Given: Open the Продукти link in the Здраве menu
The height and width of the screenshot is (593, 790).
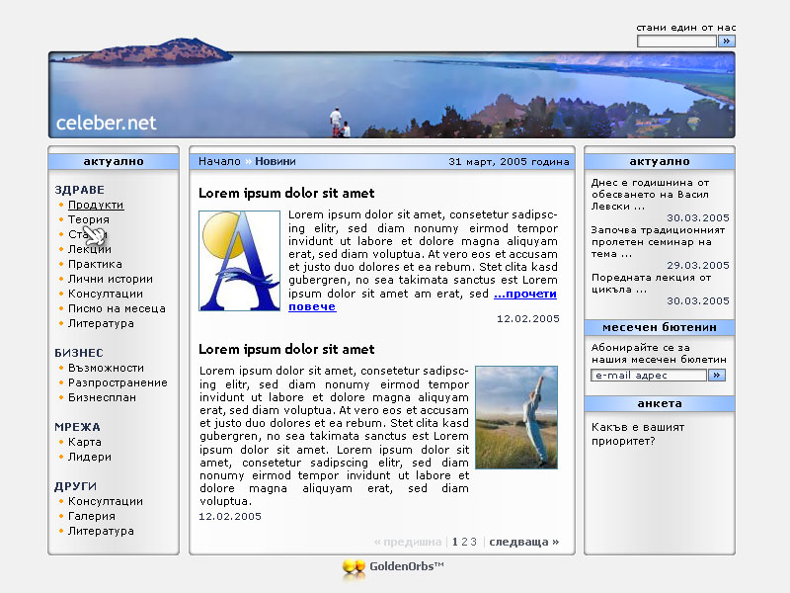Looking at the screenshot, I should [96, 205].
